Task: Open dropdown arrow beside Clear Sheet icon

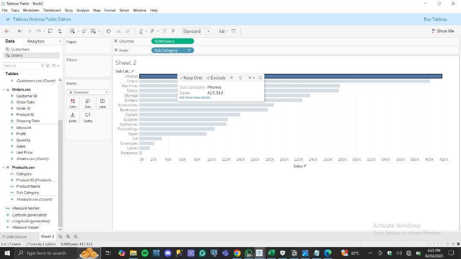Action: [99, 31]
